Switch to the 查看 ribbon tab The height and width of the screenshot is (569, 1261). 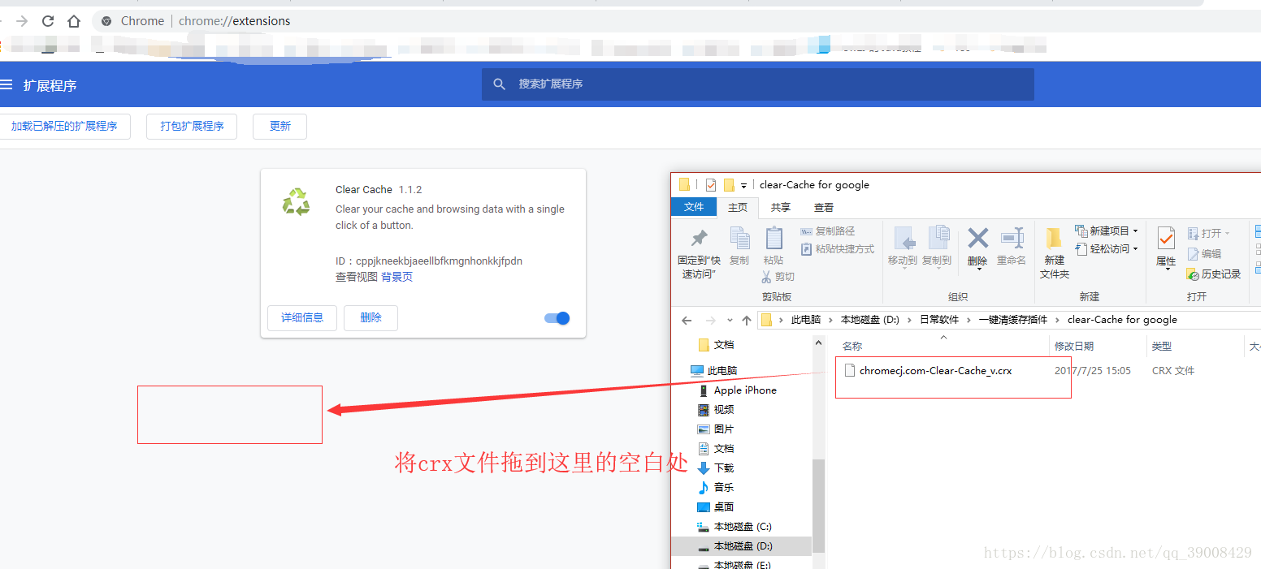pyautogui.click(x=823, y=208)
